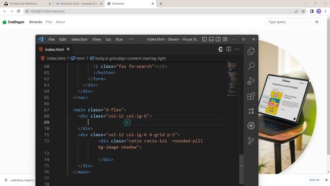Click the Codingan brand logo link
This screenshot has height=186, width=330.
(x=13, y=22)
